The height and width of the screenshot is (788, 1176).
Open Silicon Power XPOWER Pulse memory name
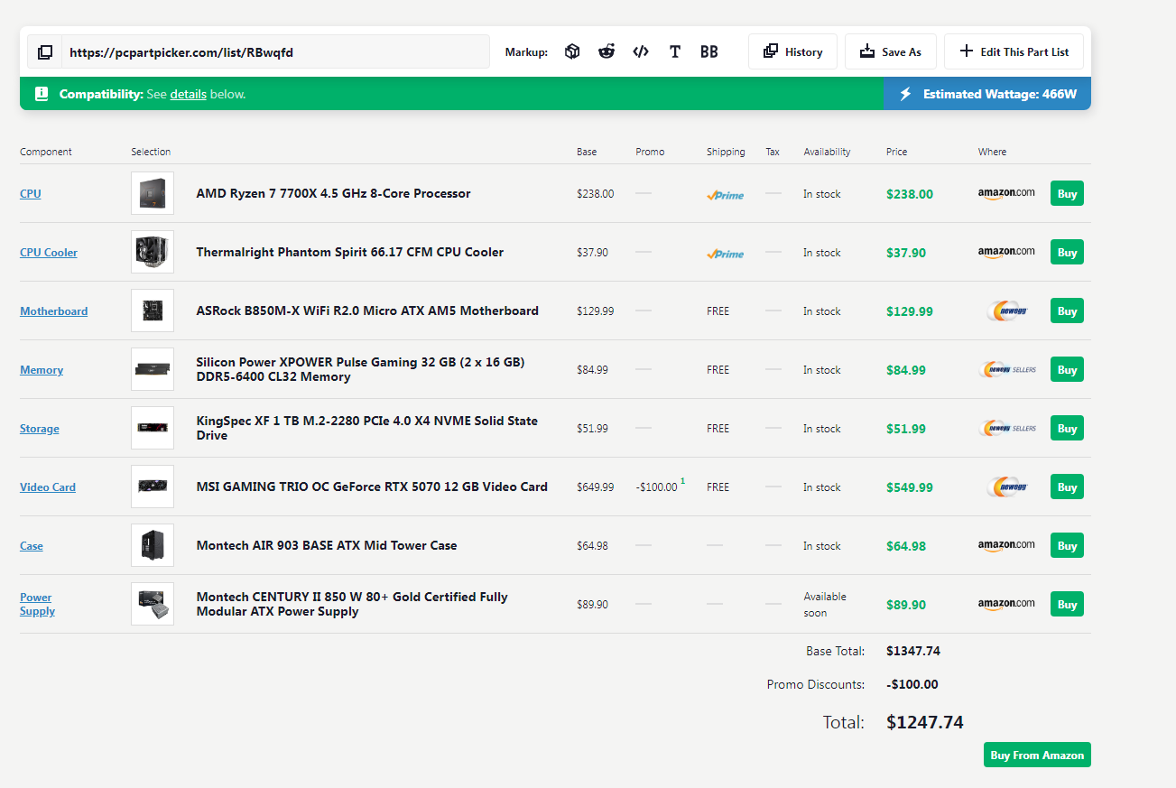point(360,369)
